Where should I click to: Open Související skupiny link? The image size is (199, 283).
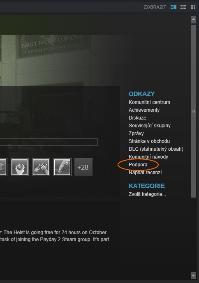click(x=150, y=125)
